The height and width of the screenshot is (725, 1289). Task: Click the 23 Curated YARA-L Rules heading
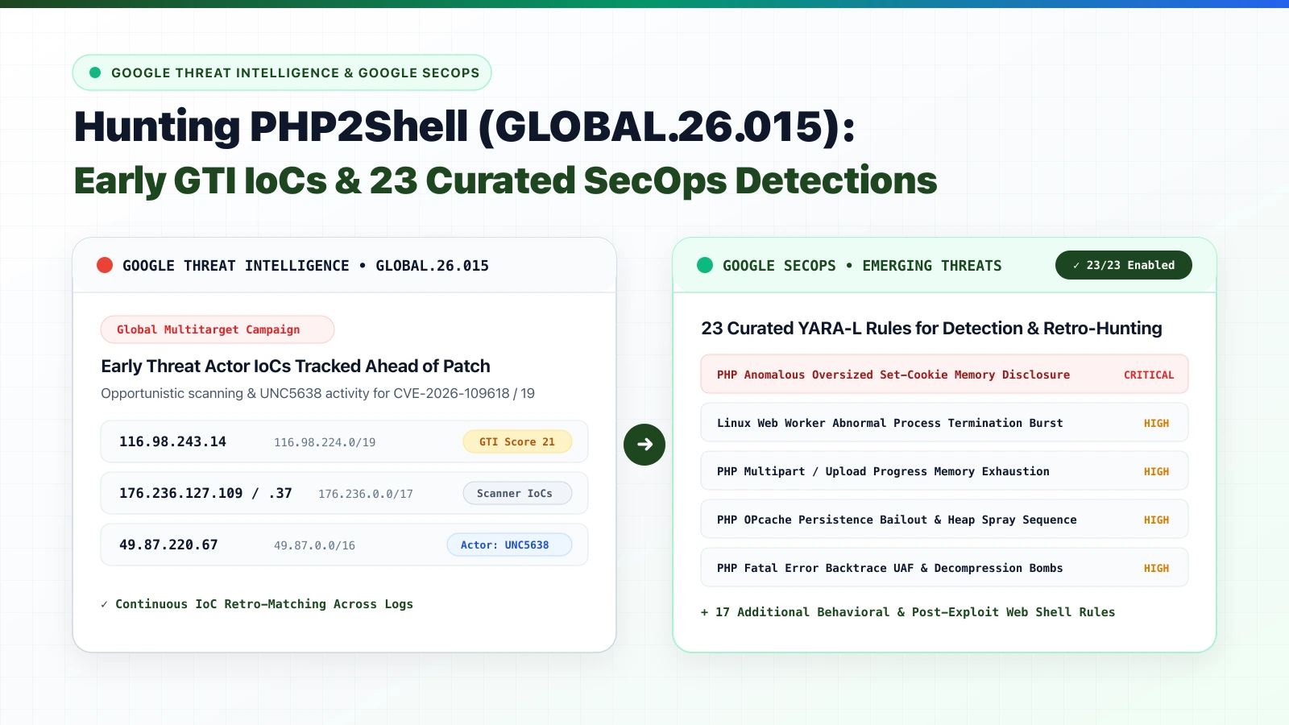tap(931, 329)
